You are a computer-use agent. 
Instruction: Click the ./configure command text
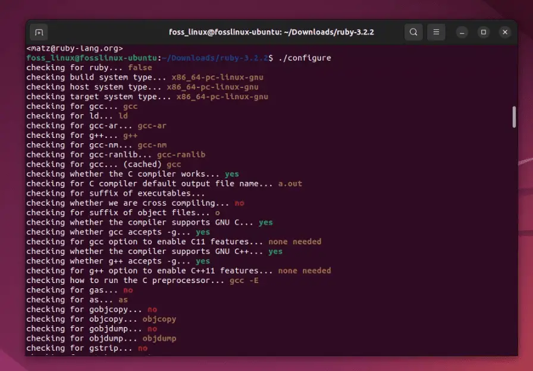(305, 58)
